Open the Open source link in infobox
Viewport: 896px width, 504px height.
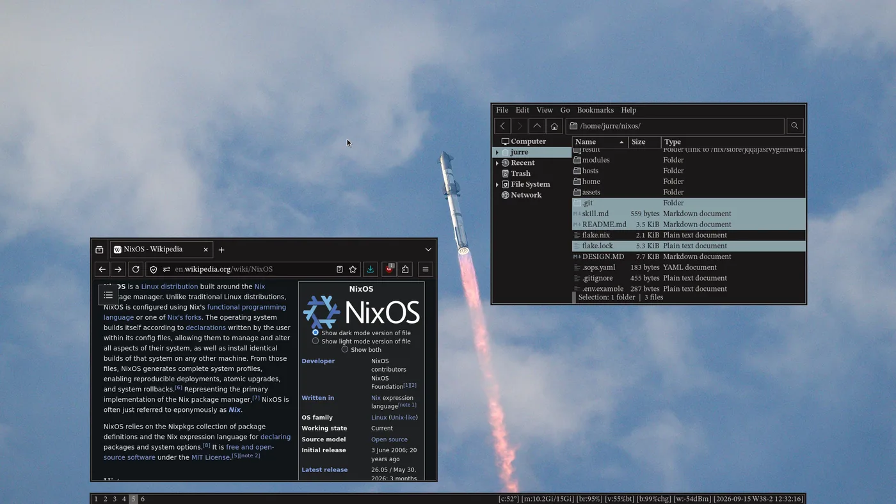pos(389,439)
